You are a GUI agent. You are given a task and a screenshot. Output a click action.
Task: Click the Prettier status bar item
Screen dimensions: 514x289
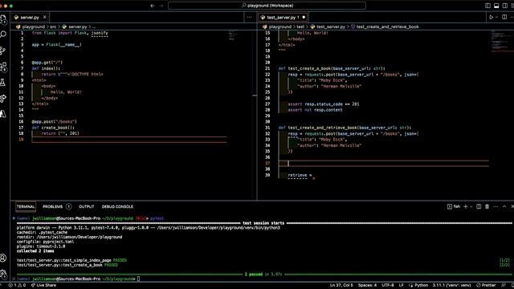click(486, 286)
